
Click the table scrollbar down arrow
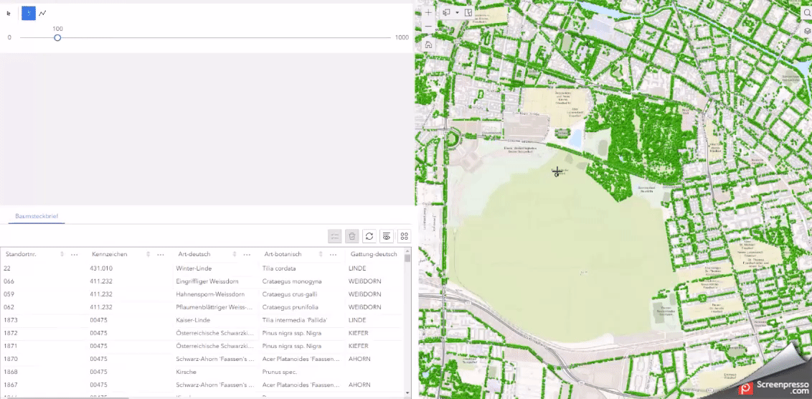(407, 393)
